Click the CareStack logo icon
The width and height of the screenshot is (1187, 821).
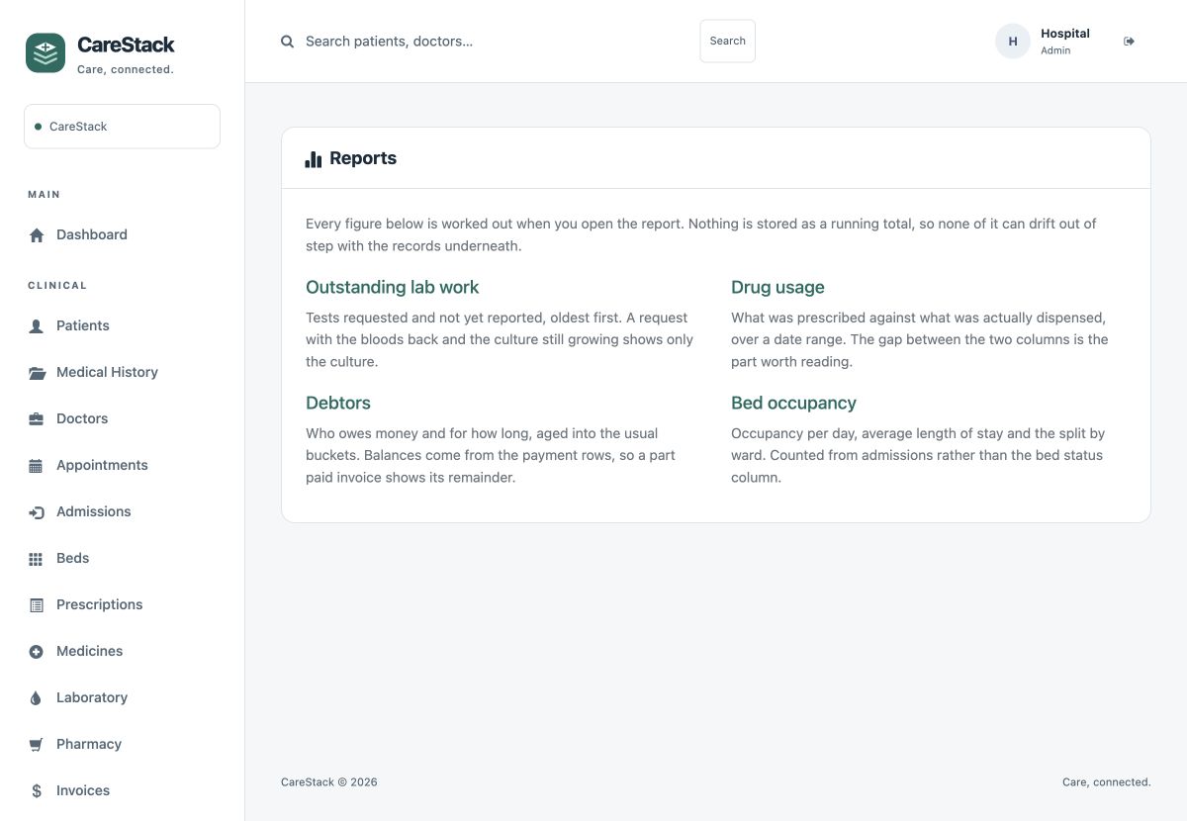46,53
